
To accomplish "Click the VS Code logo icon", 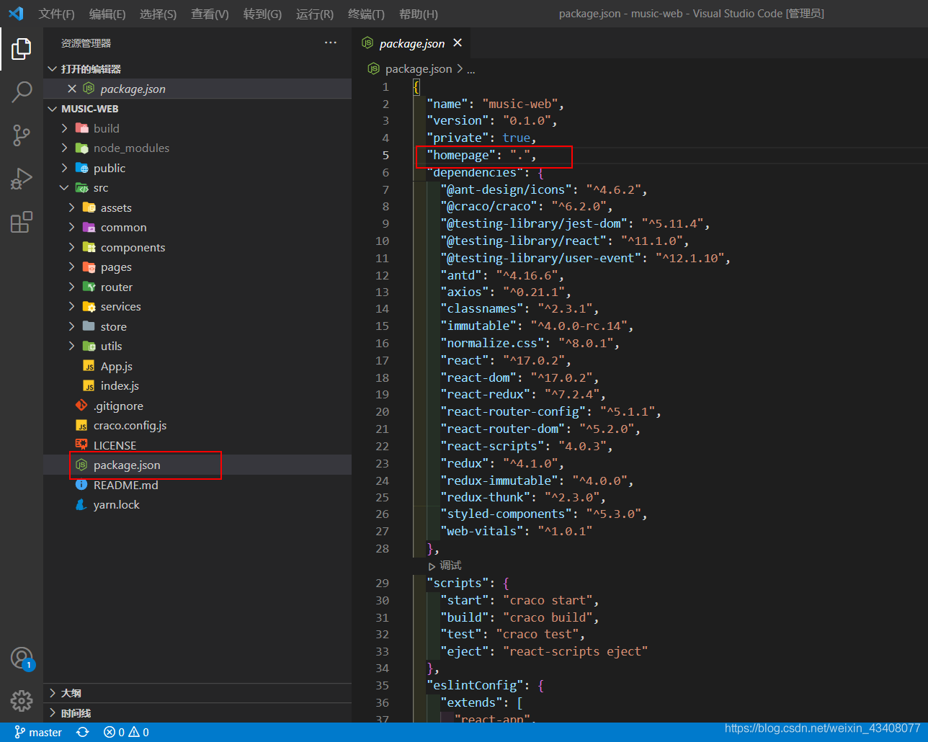I will 16,13.
